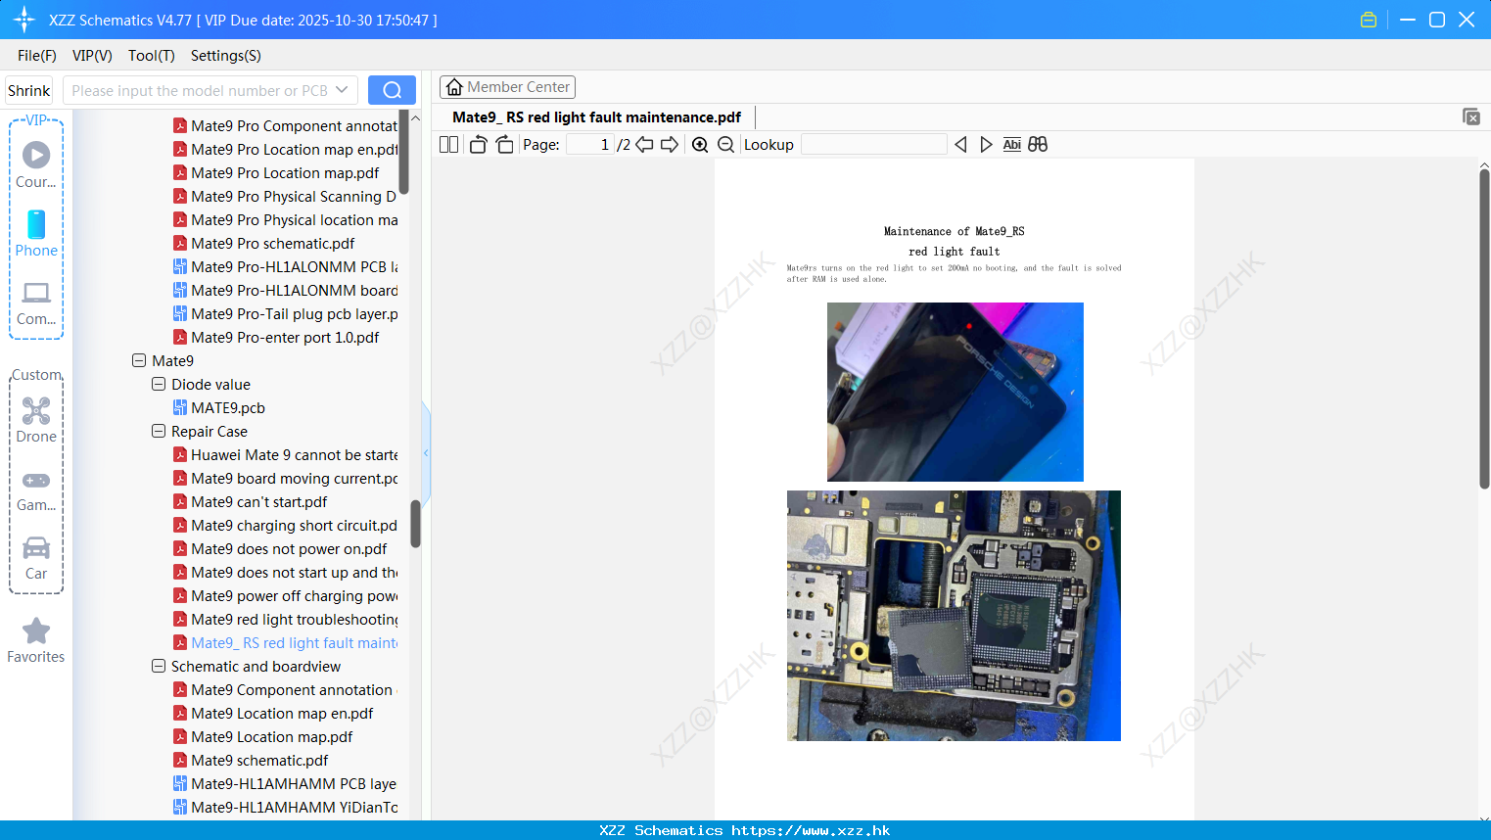The height and width of the screenshot is (840, 1491).
Task: Close the document tab panel icon
Action: click(1471, 117)
